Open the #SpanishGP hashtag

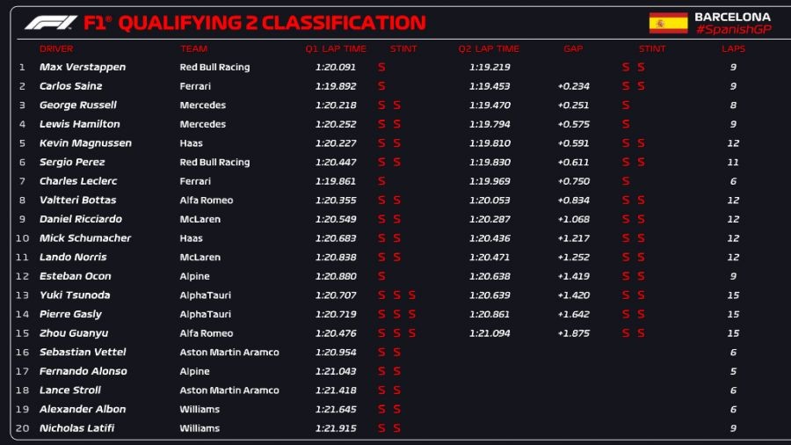tap(732, 30)
